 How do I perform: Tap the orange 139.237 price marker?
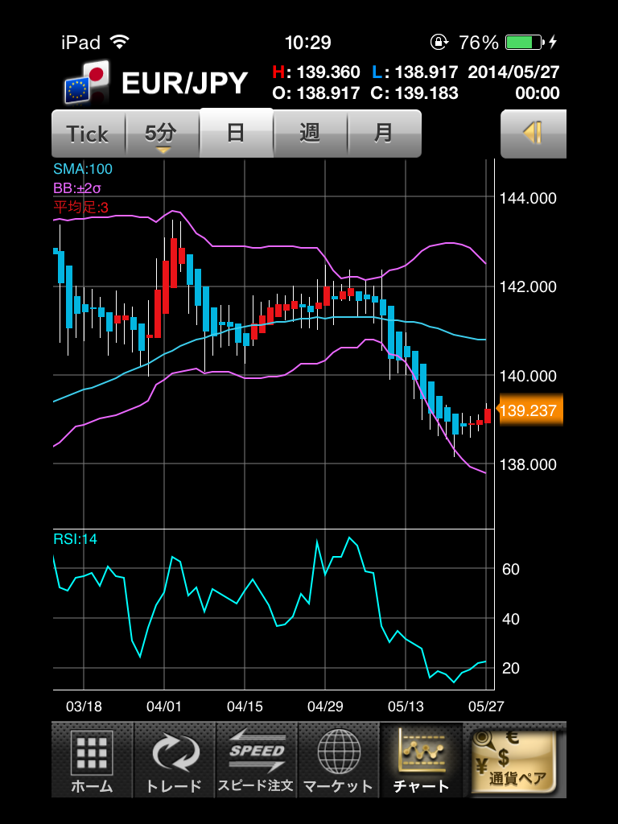coord(529,410)
